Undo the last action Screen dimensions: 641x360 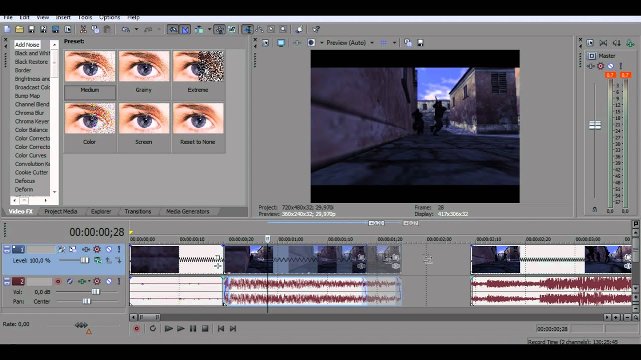pos(126,29)
